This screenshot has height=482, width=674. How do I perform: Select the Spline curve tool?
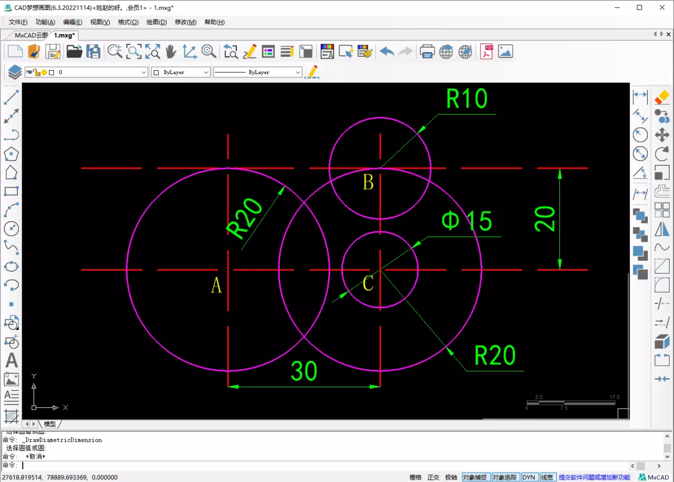(x=12, y=247)
